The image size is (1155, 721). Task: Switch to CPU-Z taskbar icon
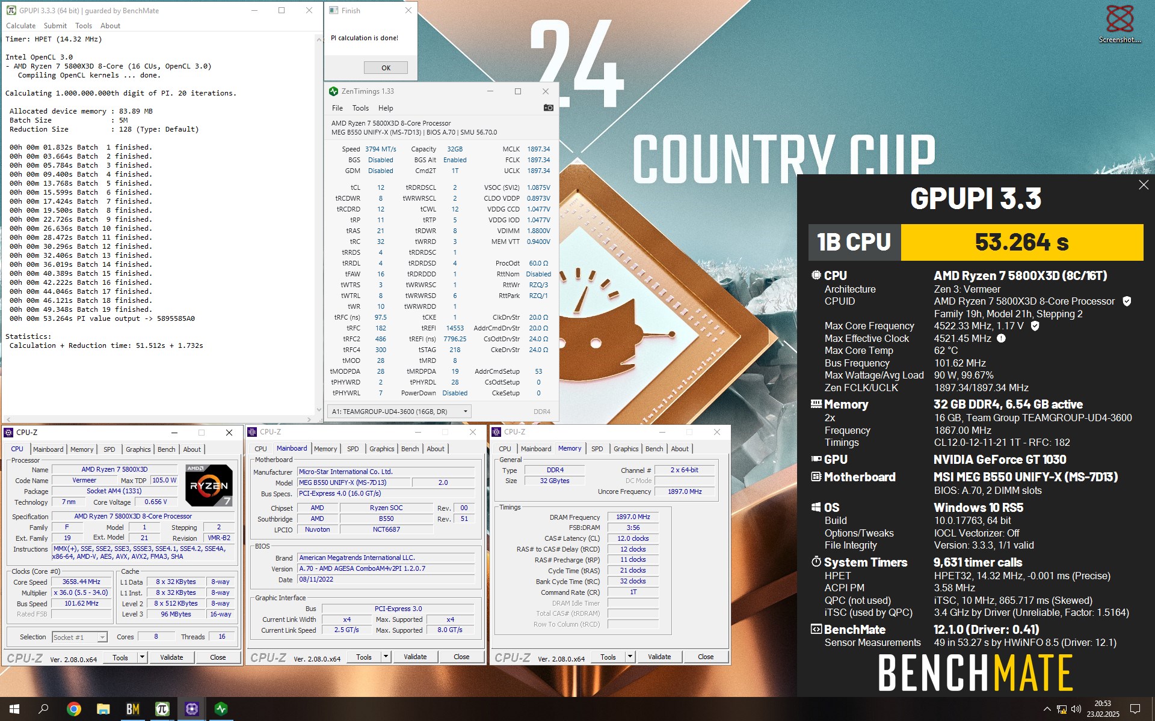pyautogui.click(x=191, y=709)
